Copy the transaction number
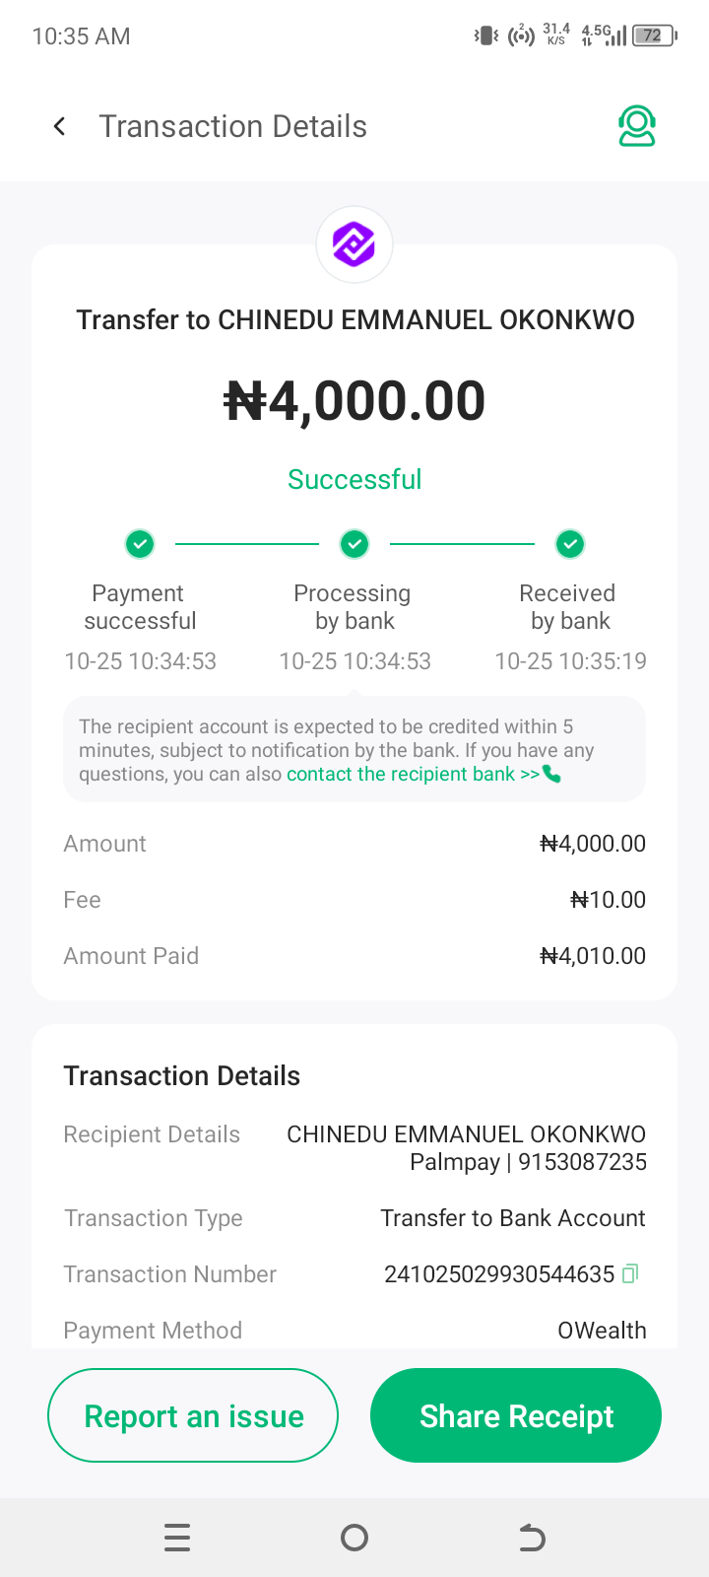The width and height of the screenshot is (709, 1577). (631, 1273)
